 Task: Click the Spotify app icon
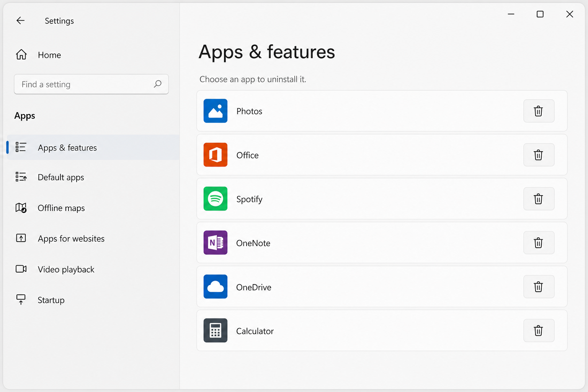point(216,199)
